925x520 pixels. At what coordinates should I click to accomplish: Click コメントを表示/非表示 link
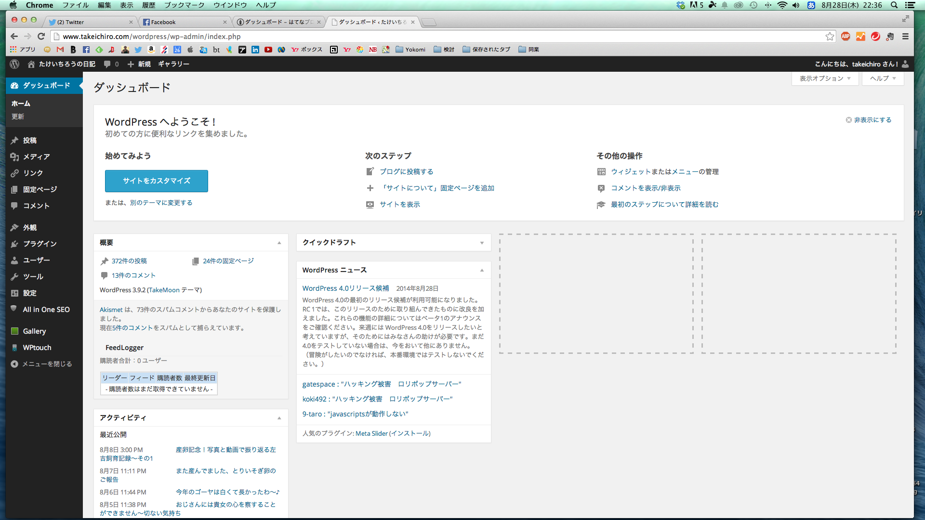point(646,188)
